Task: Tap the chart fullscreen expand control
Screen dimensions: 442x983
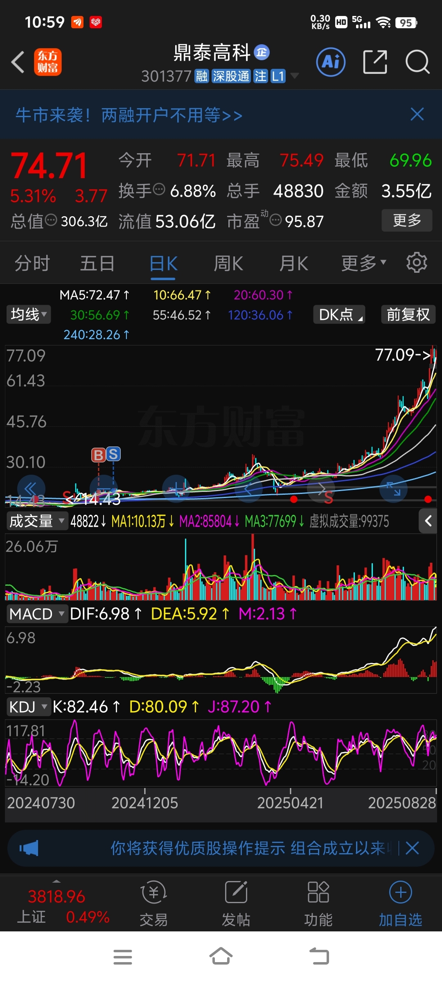Action: (x=393, y=489)
